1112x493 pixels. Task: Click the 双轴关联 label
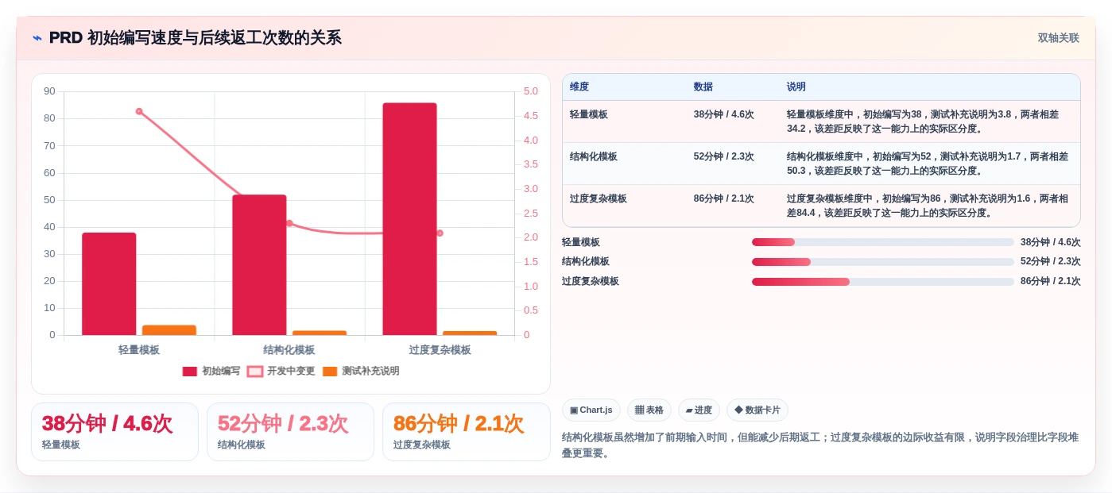coord(1058,37)
